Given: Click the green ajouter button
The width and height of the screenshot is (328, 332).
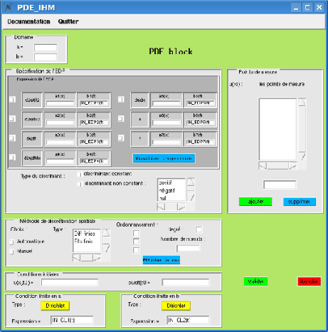Looking at the screenshot, I should 255,202.
